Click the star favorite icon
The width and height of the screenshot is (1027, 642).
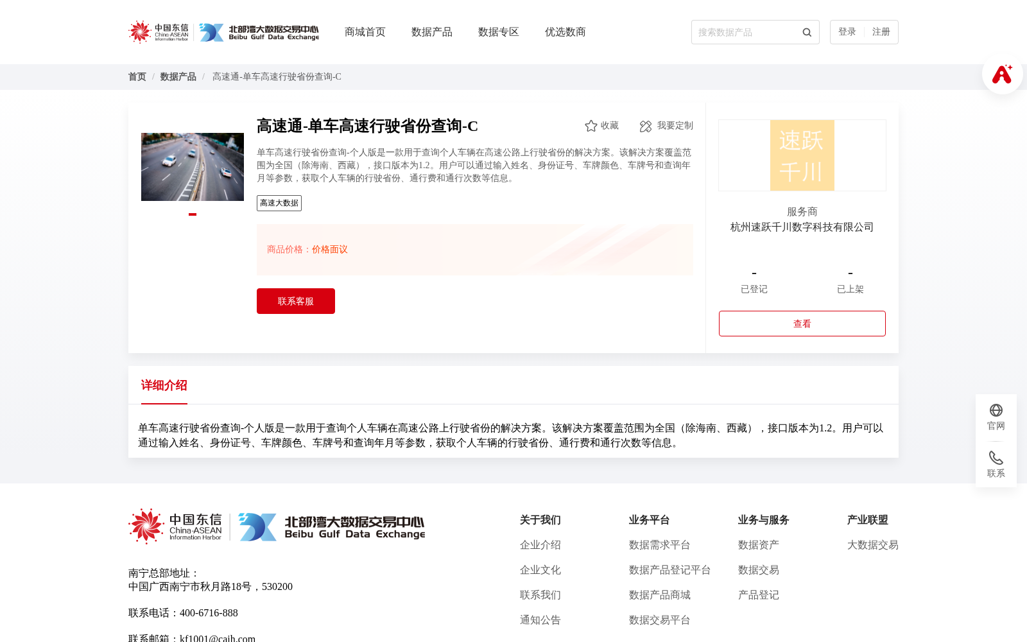(591, 126)
